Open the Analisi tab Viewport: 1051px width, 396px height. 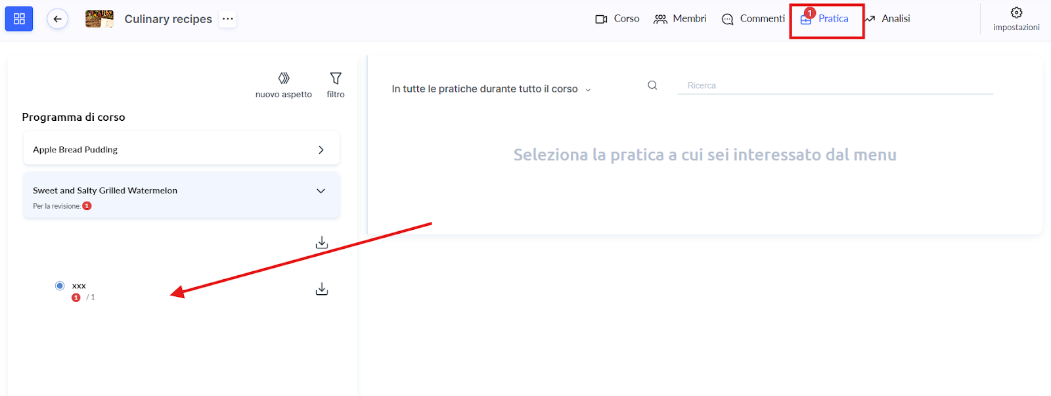tap(887, 19)
